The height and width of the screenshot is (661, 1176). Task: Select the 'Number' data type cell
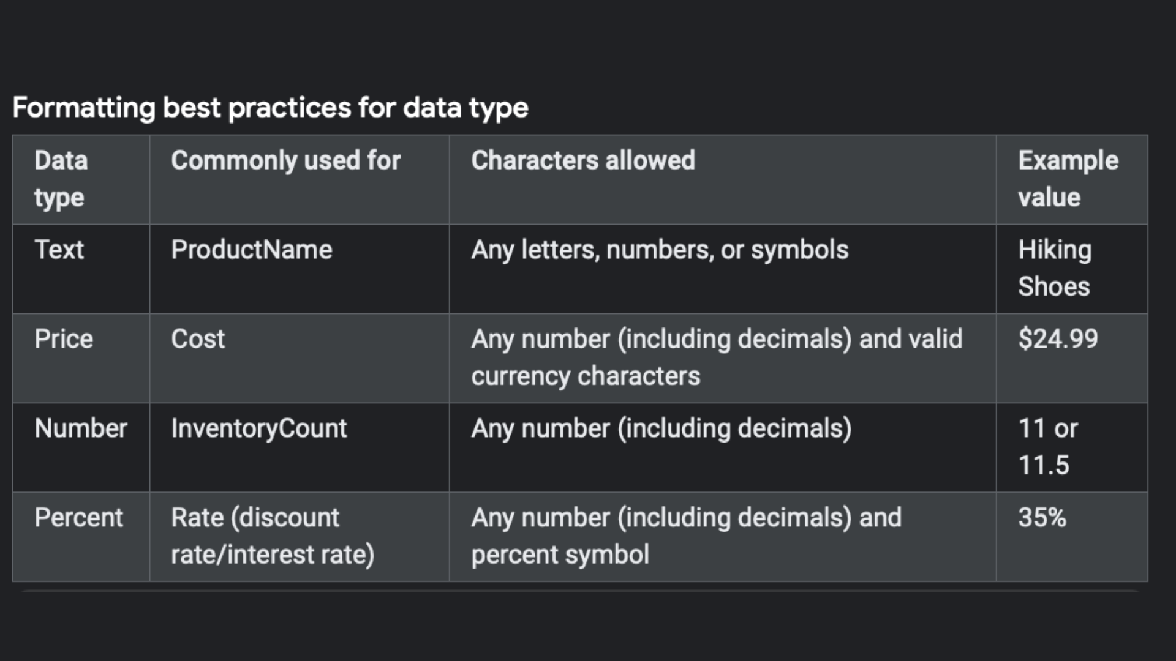pos(81,447)
